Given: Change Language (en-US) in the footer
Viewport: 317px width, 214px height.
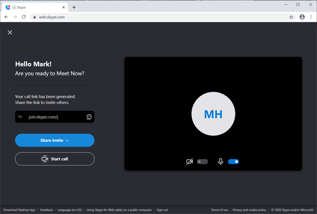Looking at the screenshot, I should (70, 210).
